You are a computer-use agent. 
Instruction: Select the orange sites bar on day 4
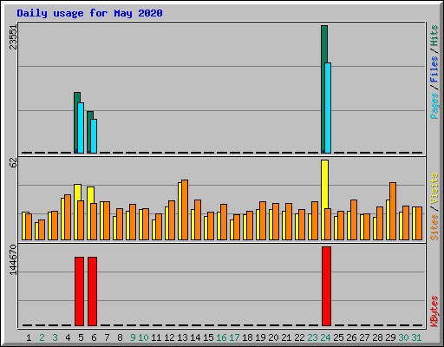tap(68, 217)
